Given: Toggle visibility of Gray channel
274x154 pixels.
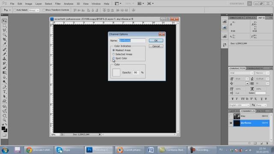Looking at the screenshot, I should (231, 116).
